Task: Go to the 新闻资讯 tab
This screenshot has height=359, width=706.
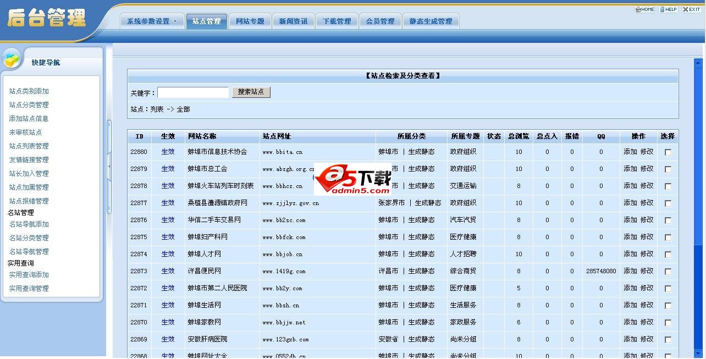Action: point(293,21)
